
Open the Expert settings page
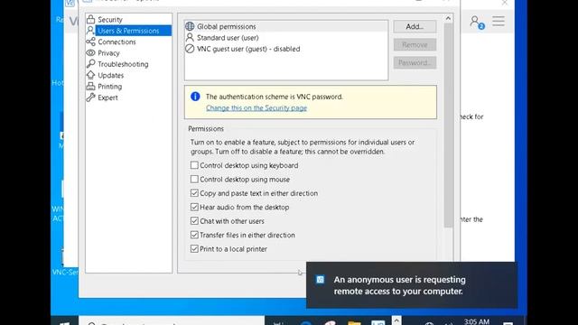click(x=107, y=97)
